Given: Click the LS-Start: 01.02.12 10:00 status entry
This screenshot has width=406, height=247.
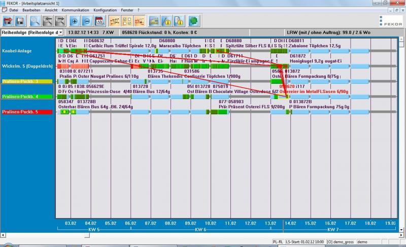Looking at the screenshot, I should pyautogui.click(x=304, y=242).
